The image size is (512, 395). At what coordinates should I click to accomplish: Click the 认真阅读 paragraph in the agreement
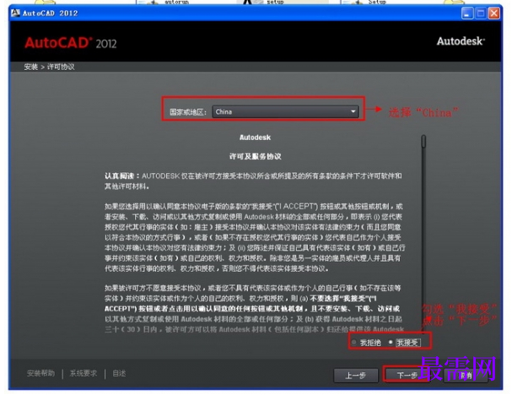(x=253, y=181)
